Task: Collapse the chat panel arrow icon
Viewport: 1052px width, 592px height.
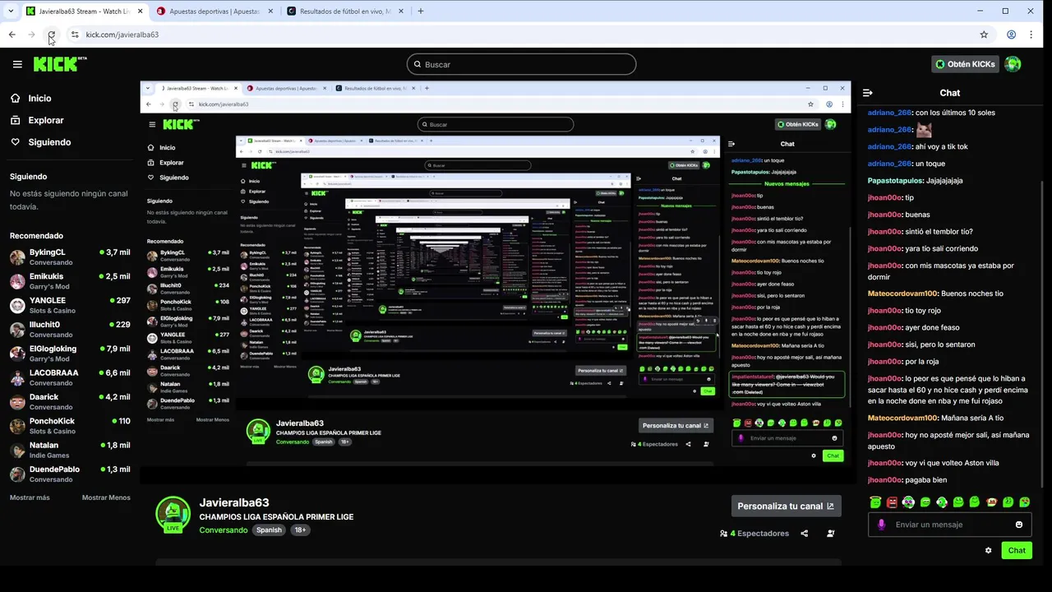Action: tap(867, 93)
